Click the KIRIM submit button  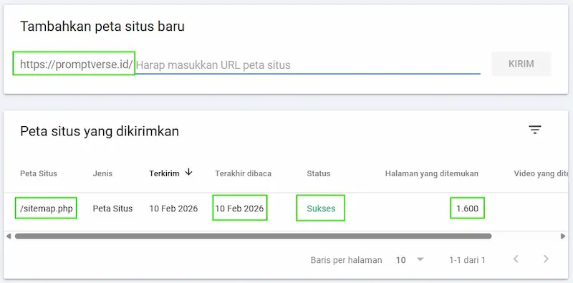click(521, 64)
